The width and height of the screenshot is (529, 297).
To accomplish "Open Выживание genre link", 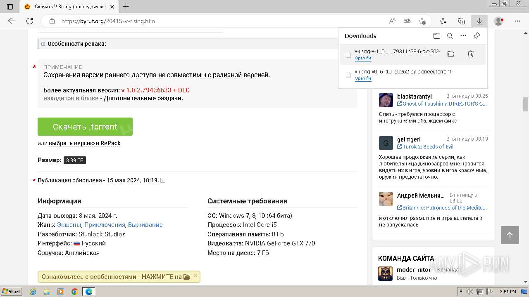I will click(x=145, y=225).
